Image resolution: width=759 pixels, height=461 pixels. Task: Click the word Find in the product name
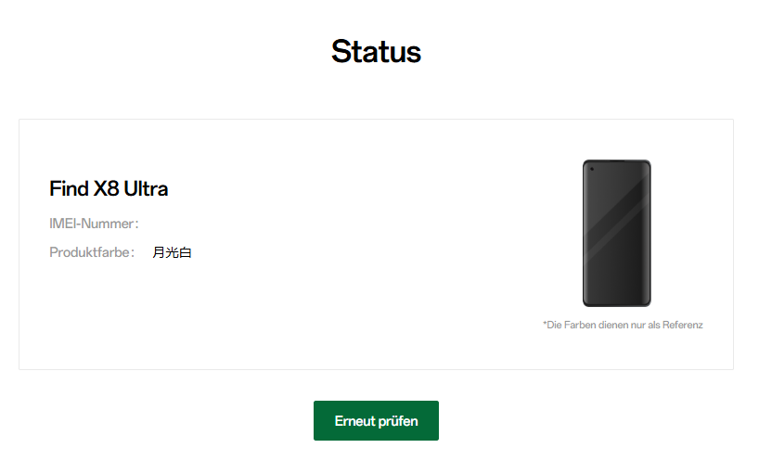(x=68, y=189)
